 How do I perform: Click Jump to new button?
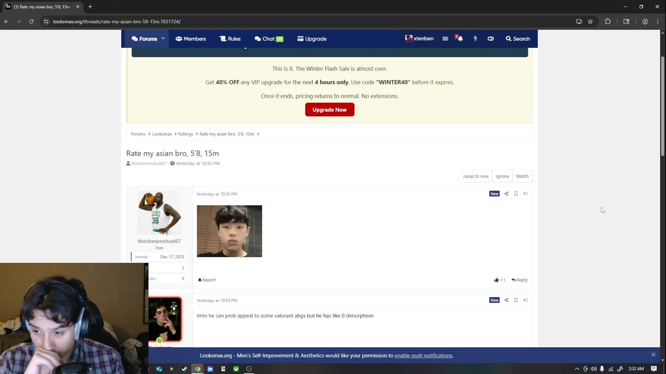coord(476,176)
